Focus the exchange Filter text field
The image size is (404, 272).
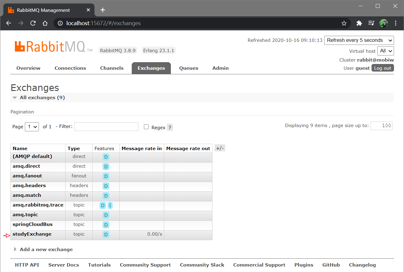pyautogui.click(x=106, y=127)
